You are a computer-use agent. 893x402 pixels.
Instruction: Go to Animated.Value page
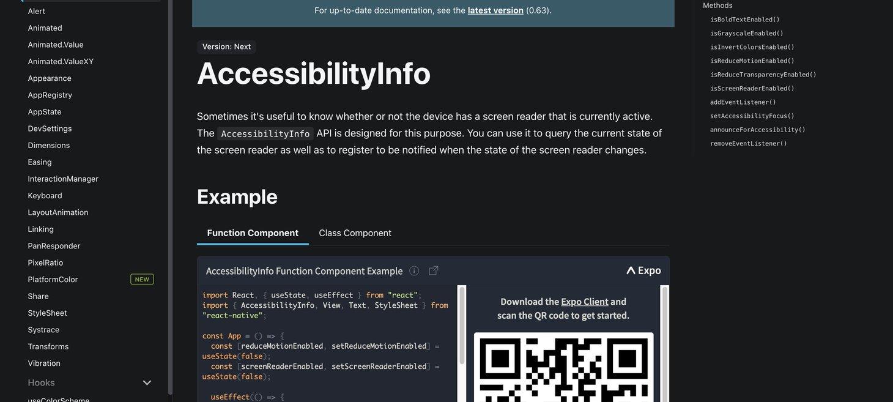point(56,45)
